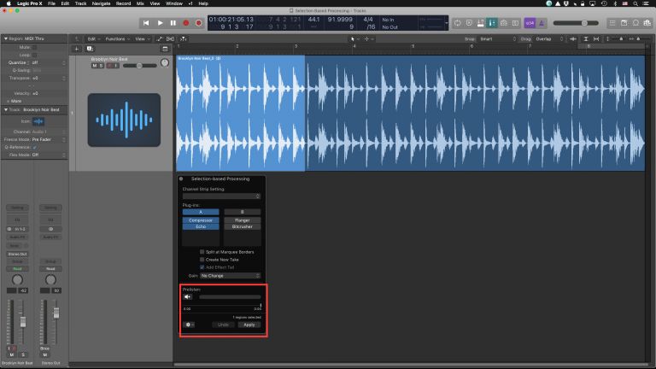This screenshot has width=656, height=369.
Task: Open the Channel Strip Setting dropdown
Action: pos(221,196)
